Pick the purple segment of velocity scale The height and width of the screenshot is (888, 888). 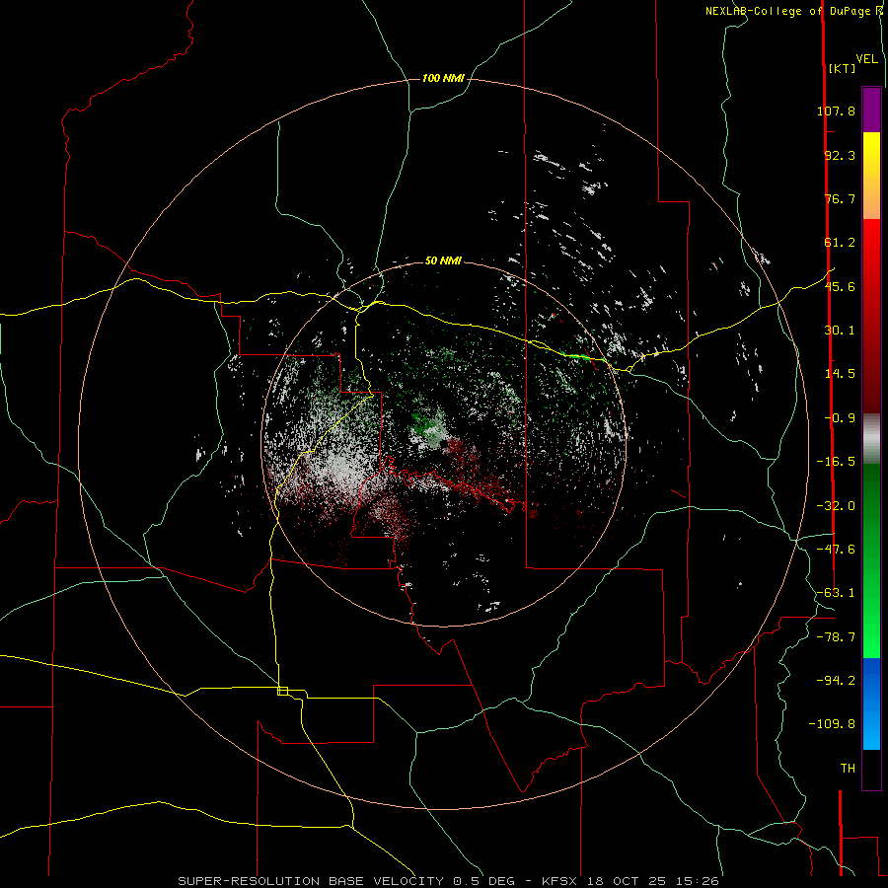871,110
